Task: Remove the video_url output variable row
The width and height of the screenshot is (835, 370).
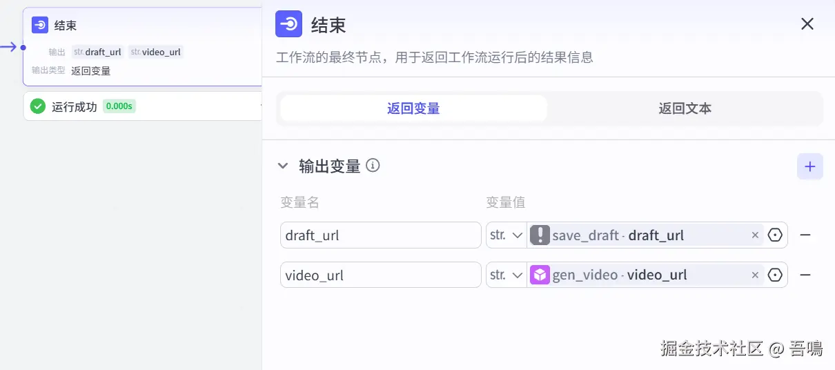Action: [x=805, y=275]
